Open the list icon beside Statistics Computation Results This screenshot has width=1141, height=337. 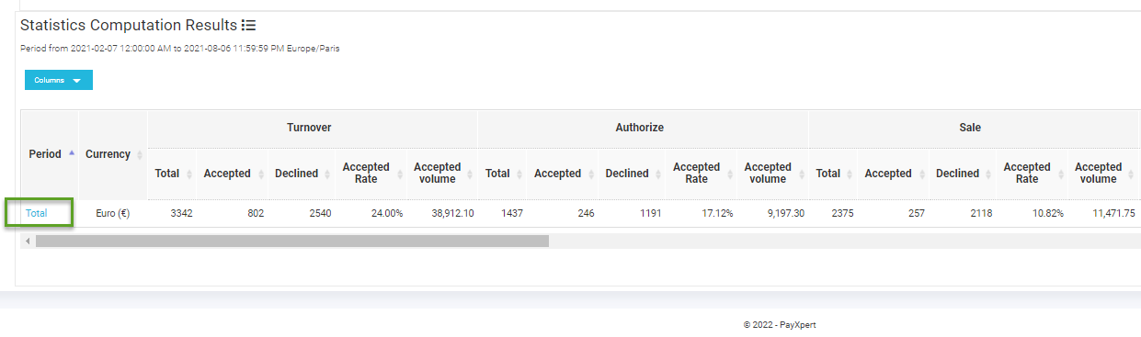(248, 26)
